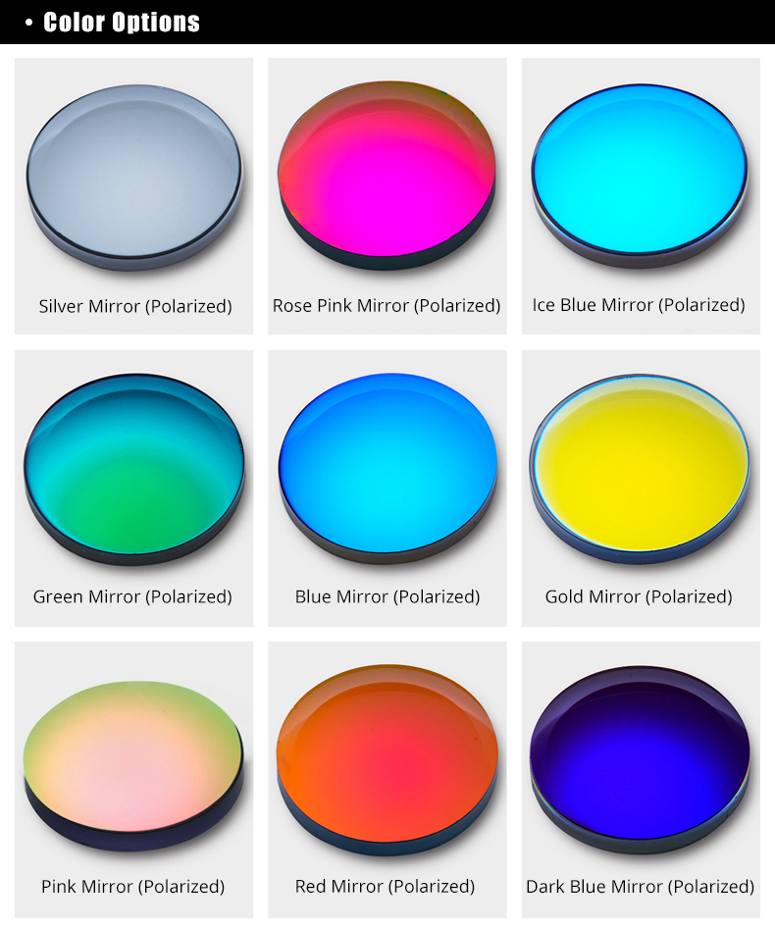Click the Gold Mirror (Polarized) label
Image resolution: width=775 pixels, height=928 pixels.
(x=639, y=597)
